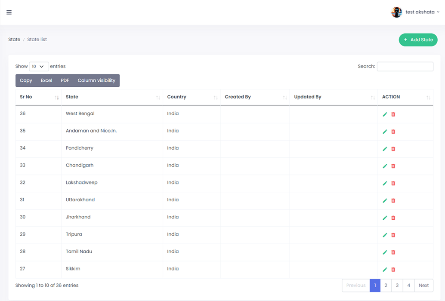This screenshot has height=301, width=445.
Task: Edit the West Bengal row
Action: click(385, 114)
